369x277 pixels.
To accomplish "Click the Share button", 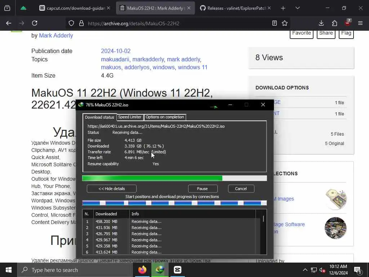I will point(326,34).
